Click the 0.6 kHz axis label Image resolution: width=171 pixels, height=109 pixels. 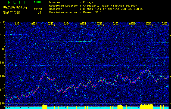click(x=2, y=104)
